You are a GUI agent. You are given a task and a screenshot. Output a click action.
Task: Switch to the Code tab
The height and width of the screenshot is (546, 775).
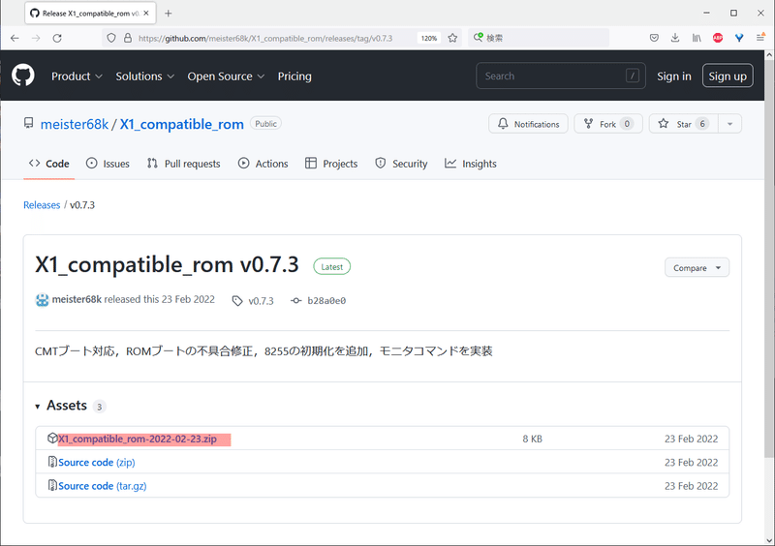pyautogui.click(x=49, y=164)
